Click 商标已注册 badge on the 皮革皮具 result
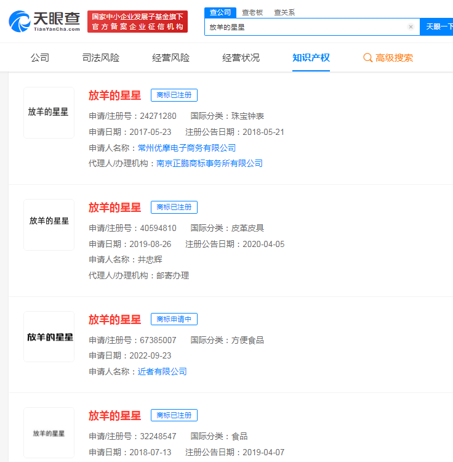This screenshot has height=462, width=453. [x=174, y=208]
